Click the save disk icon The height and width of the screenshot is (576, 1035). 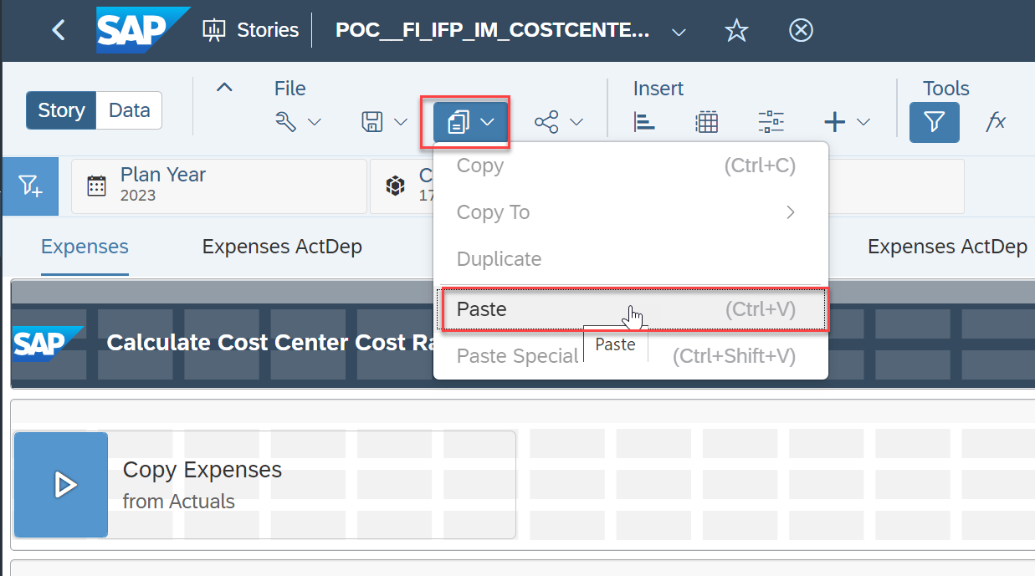[372, 122]
